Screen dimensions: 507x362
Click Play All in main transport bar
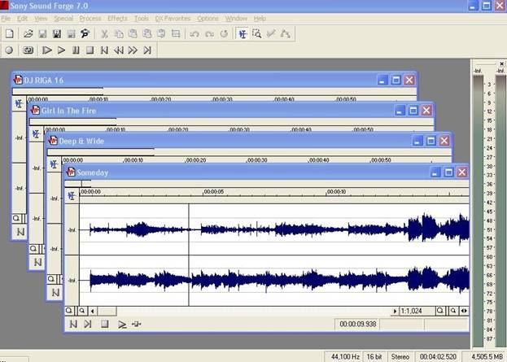point(47,50)
